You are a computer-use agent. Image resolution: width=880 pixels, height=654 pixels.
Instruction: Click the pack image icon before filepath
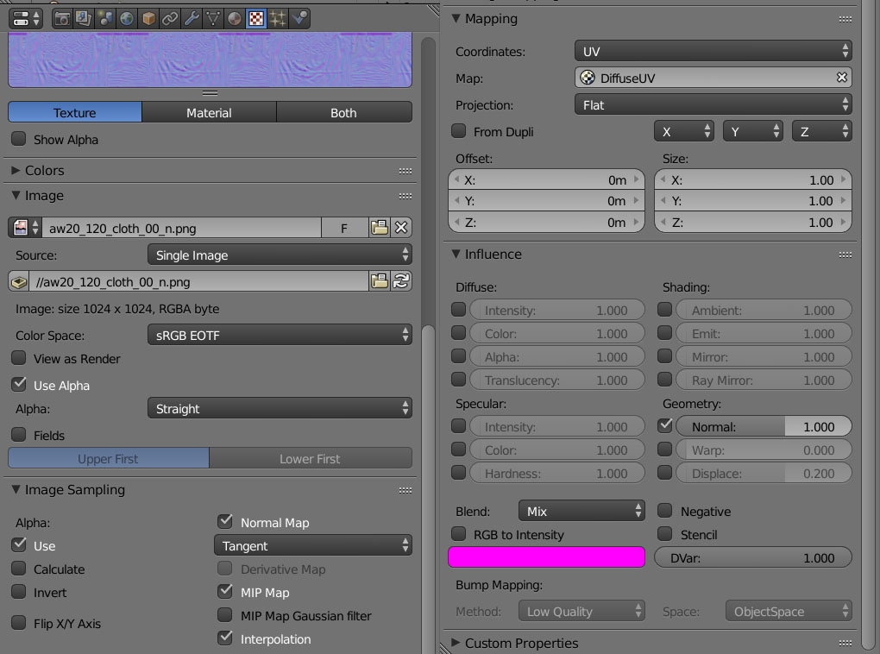point(20,282)
